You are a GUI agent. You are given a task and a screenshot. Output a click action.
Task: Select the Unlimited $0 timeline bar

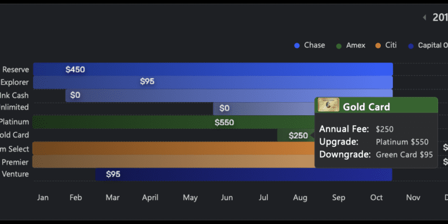point(263,109)
